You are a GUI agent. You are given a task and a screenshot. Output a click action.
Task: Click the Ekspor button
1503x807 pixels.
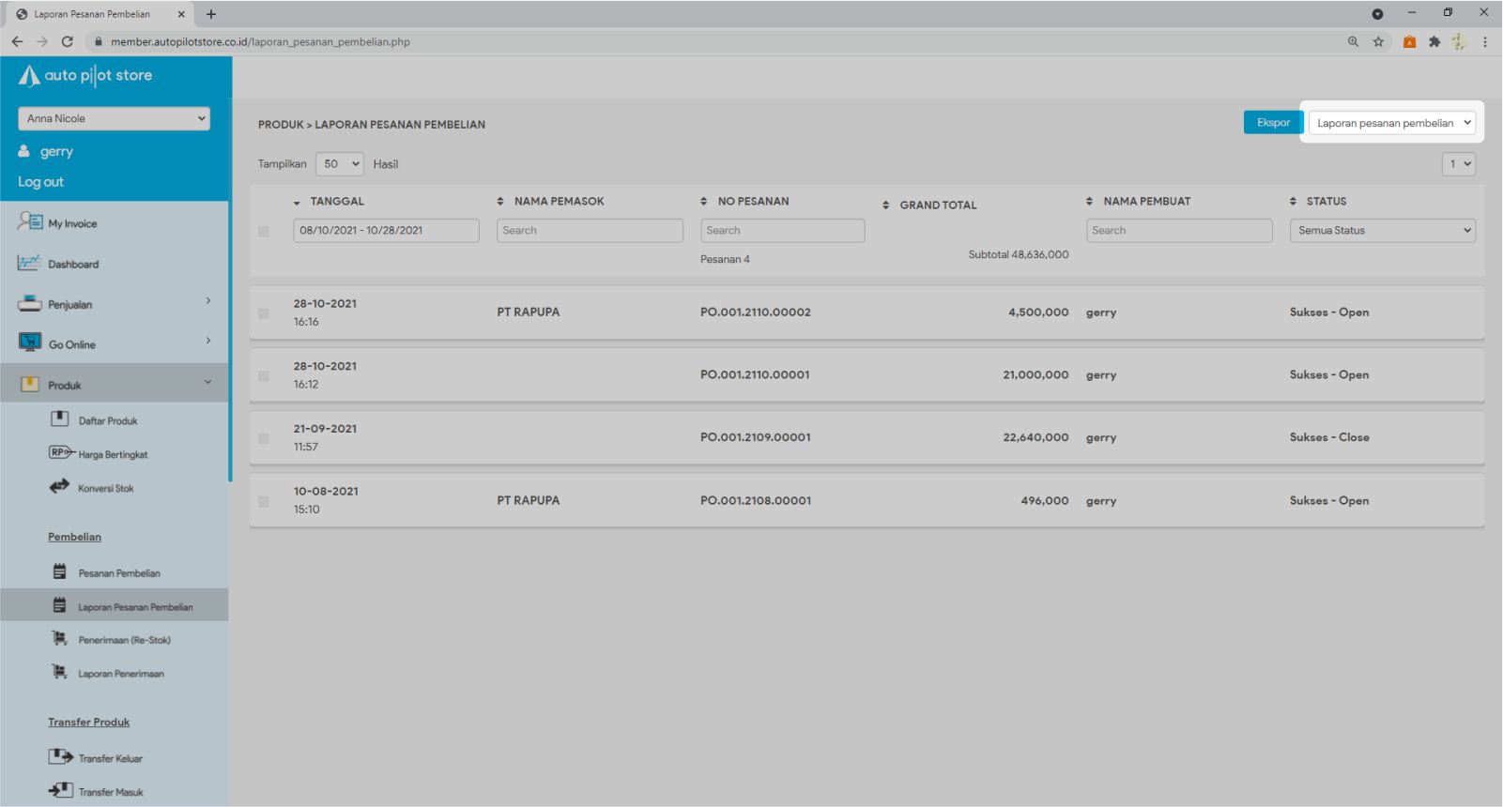[1273, 123]
